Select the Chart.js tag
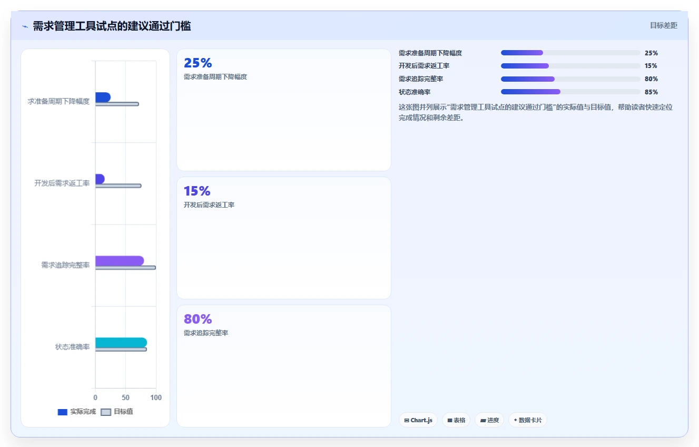The image size is (699, 447). coord(418,420)
